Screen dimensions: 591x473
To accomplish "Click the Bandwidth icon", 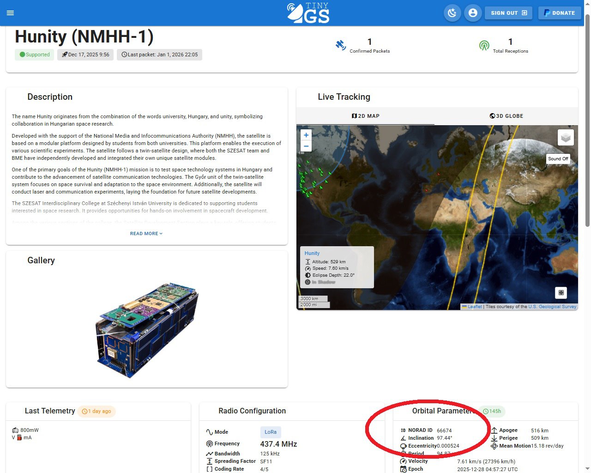I will pyautogui.click(x=210, y=454).
